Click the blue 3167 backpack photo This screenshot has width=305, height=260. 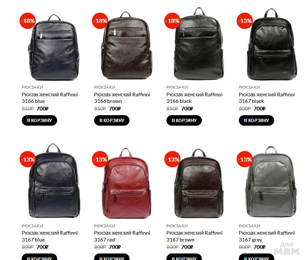point(54,181)
